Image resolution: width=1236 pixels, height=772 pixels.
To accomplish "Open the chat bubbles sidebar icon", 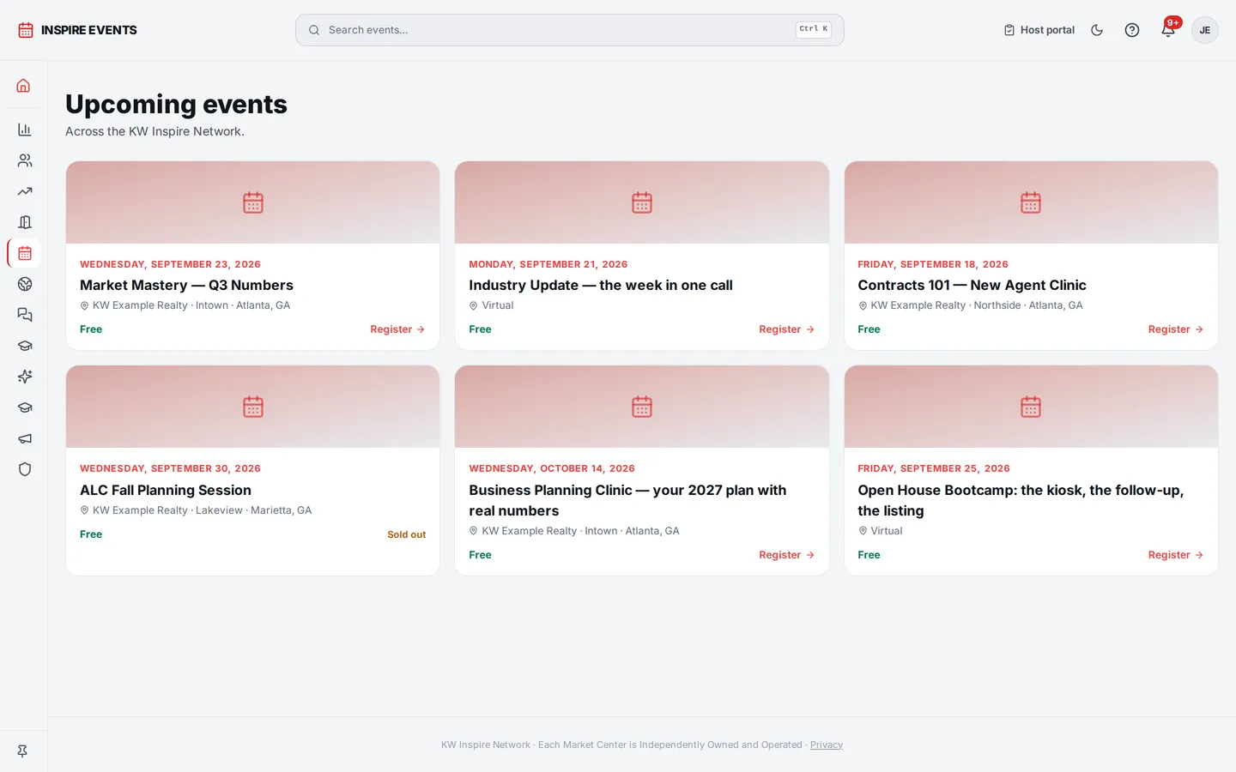I will 25,315.
